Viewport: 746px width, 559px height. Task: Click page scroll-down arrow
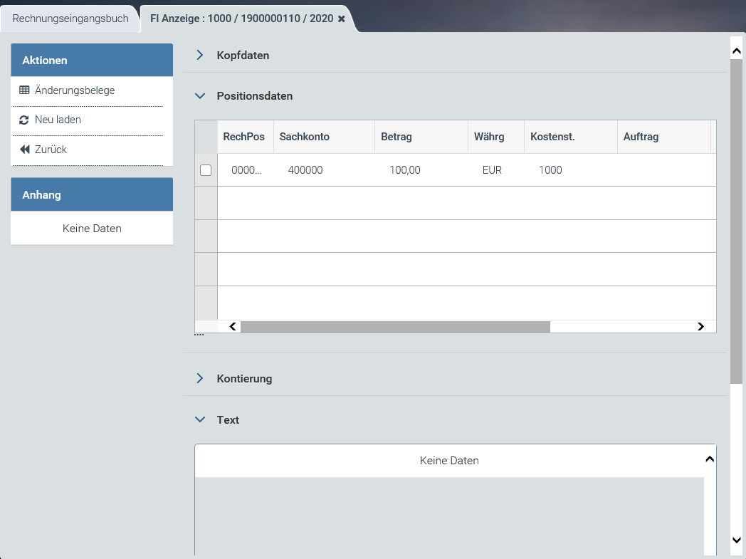point(737,540)
